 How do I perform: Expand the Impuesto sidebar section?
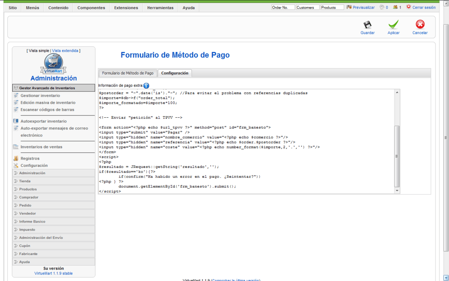point(53,230)
